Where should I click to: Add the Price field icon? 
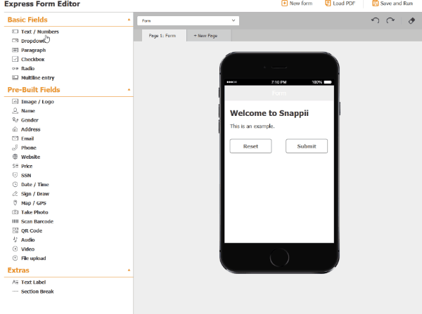[15, 166]
